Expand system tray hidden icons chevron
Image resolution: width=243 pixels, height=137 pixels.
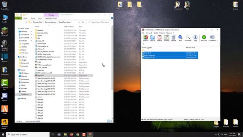click(216, 134)
